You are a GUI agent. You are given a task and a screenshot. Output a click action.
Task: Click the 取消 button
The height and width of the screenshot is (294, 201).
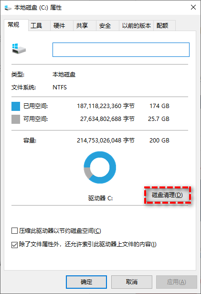click(x=132, y=282)
